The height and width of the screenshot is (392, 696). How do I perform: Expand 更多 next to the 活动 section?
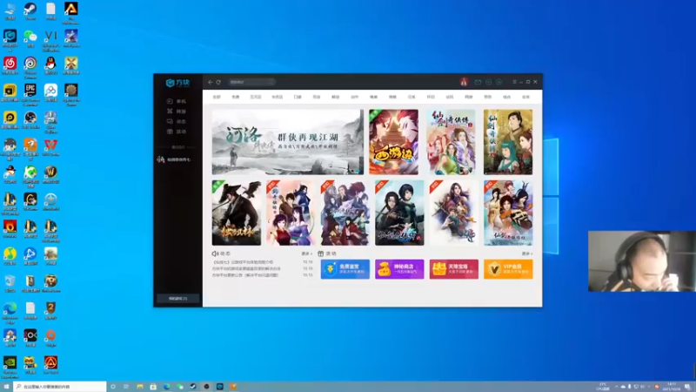[x=527, y=253]
